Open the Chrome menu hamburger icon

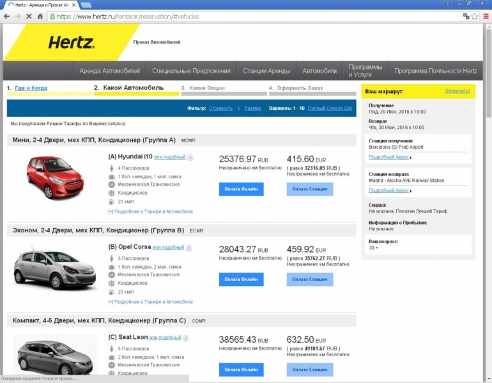(486, 17)
